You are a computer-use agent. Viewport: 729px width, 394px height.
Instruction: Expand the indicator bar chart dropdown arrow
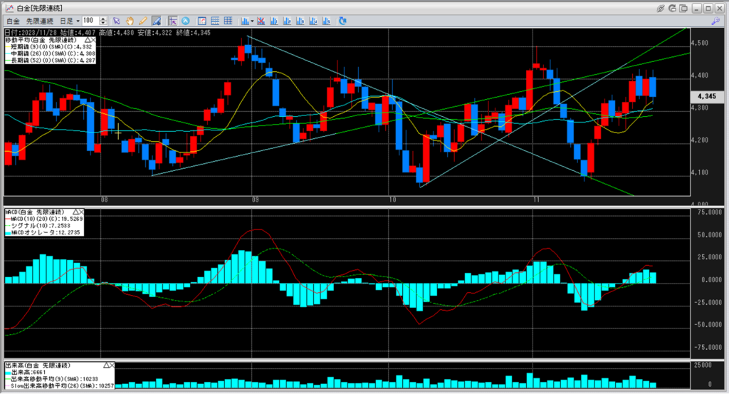[x=252, y=21]
